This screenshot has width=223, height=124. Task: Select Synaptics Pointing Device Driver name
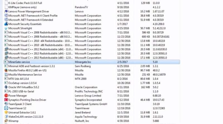[27, 100]
